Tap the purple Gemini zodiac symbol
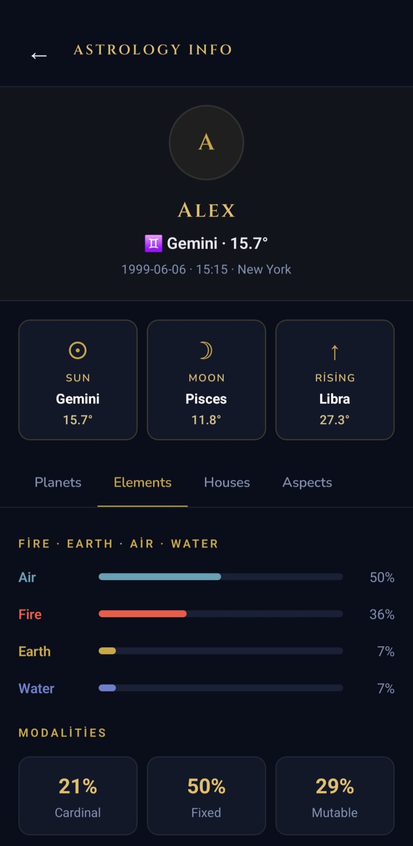 (x=153, y=243)
